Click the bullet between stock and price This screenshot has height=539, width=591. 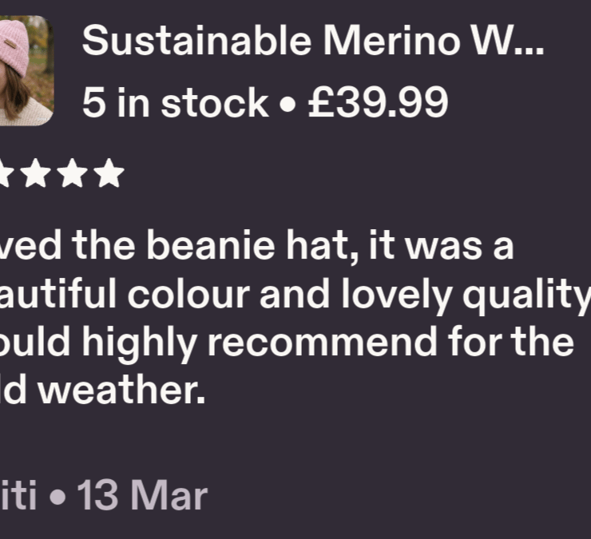tap(288, 105)
